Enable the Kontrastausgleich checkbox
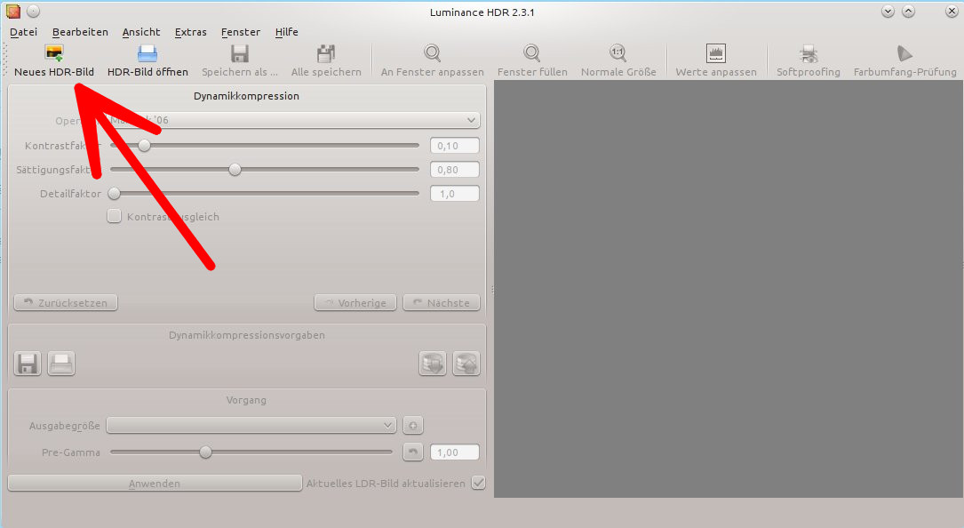 click(x=114, y=216)
